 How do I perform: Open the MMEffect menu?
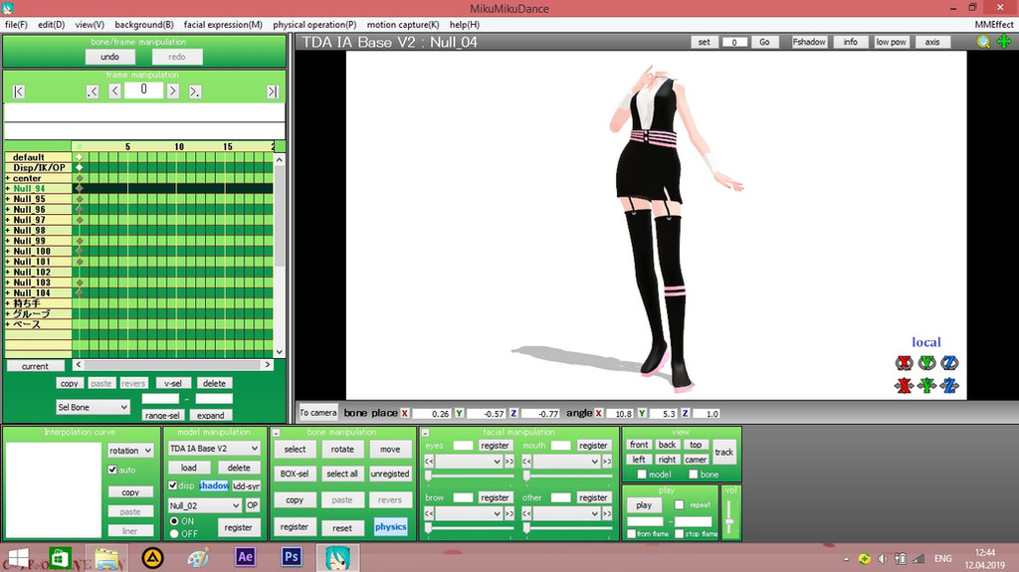pos(994,25)
